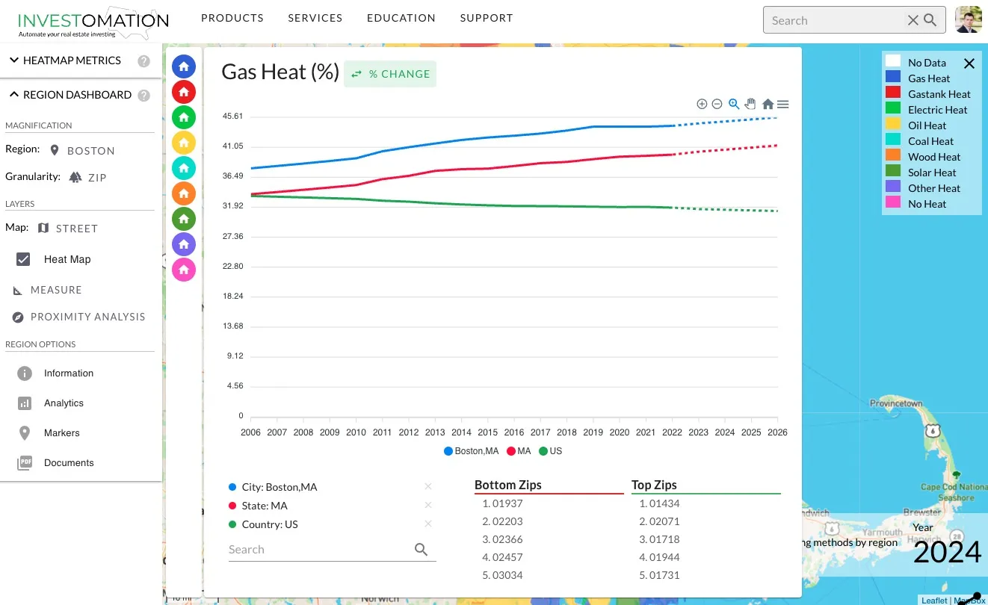Screen dimensions: 988x605
Task: Activate the zoom selection tool on the chart
Action: click(734, 104)
